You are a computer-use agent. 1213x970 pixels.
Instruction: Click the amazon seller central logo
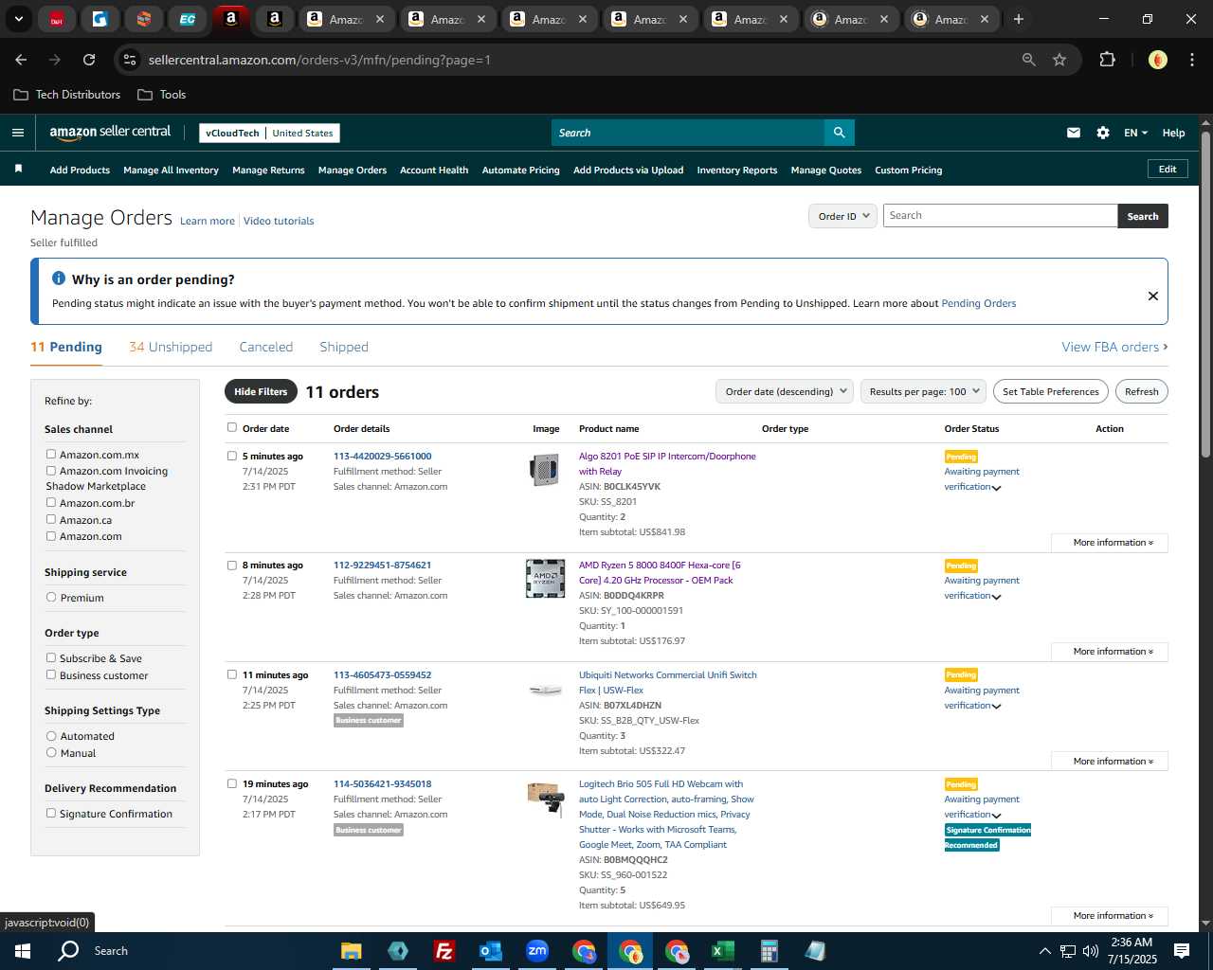110,133
